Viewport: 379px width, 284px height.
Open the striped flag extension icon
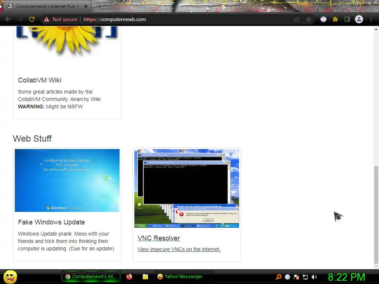(323, 19)
